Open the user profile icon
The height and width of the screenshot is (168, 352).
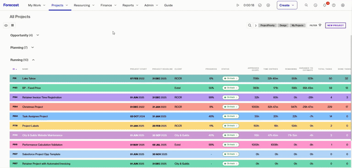[343, 5]
